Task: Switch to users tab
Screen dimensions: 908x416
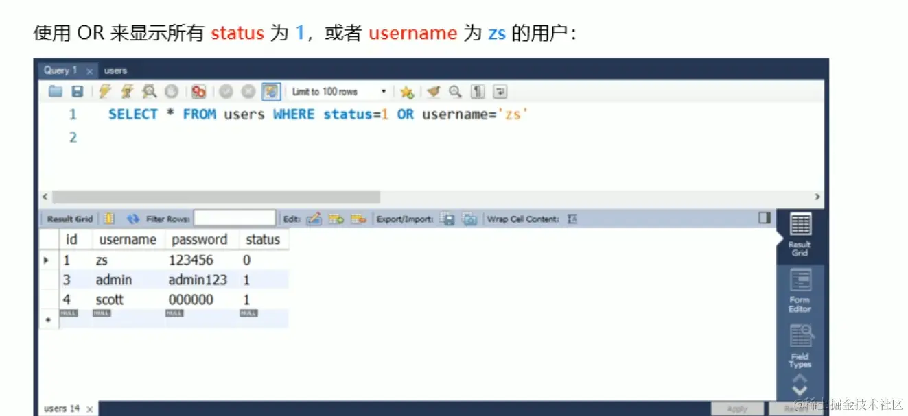Action: 115,70
